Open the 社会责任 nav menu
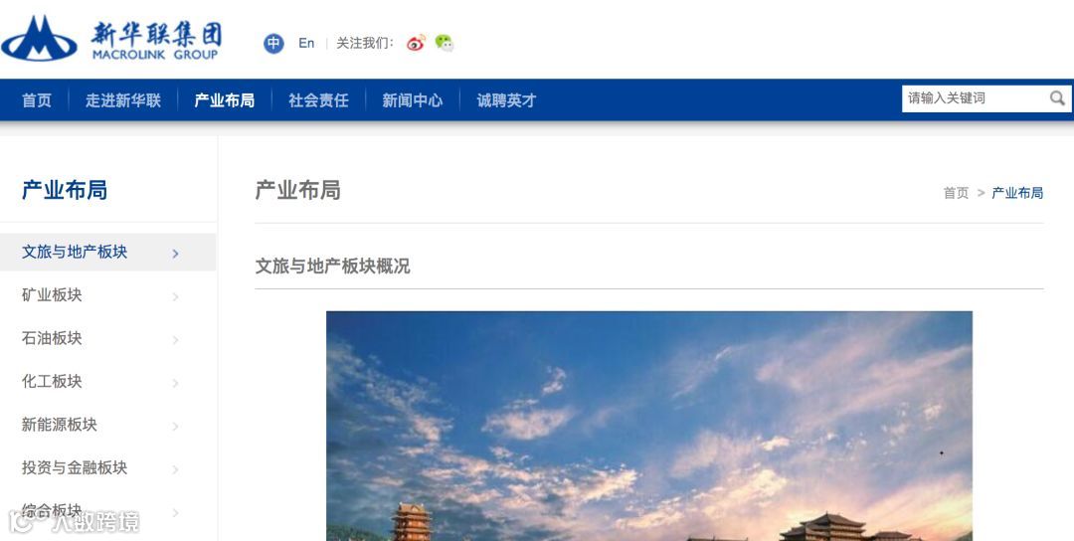1074x541 pixels. click(318, 100)
